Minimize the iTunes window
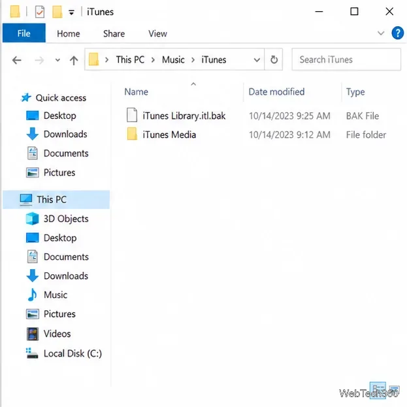The image size is (407, 407). point(319,11)
